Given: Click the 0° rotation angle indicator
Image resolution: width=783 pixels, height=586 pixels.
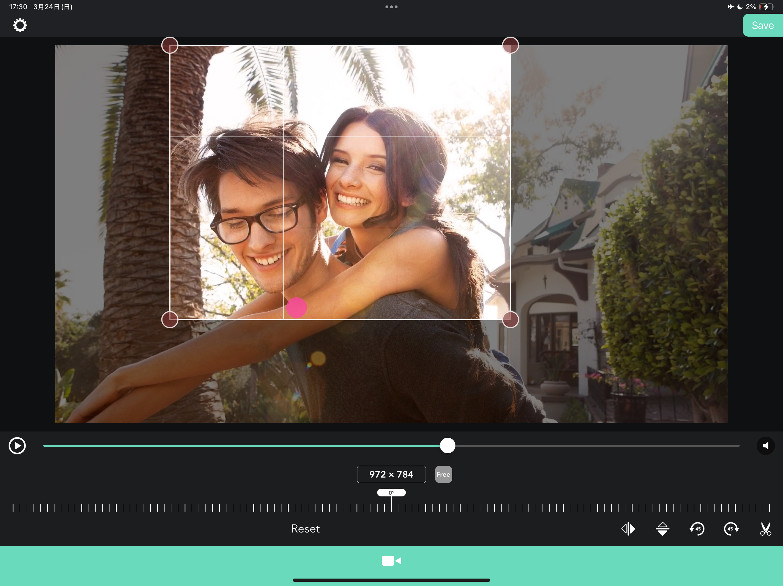Looking at the screenshot, I should [x=391, y=493].
